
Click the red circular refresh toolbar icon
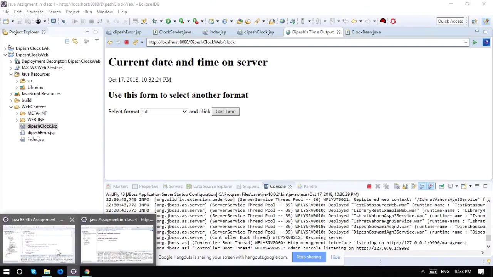393,21
